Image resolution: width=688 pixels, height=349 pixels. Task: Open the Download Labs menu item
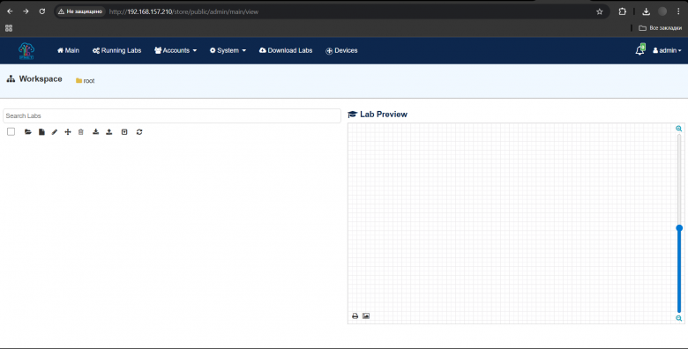click(x=286, y=50)
